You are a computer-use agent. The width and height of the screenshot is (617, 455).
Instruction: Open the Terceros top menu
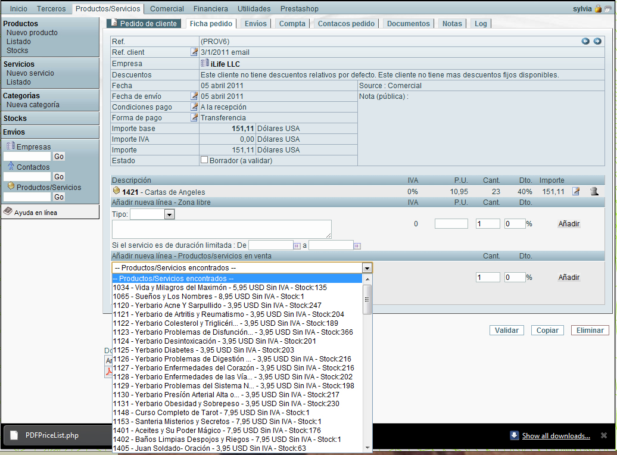pyautogui.click(x=51, y=9)
